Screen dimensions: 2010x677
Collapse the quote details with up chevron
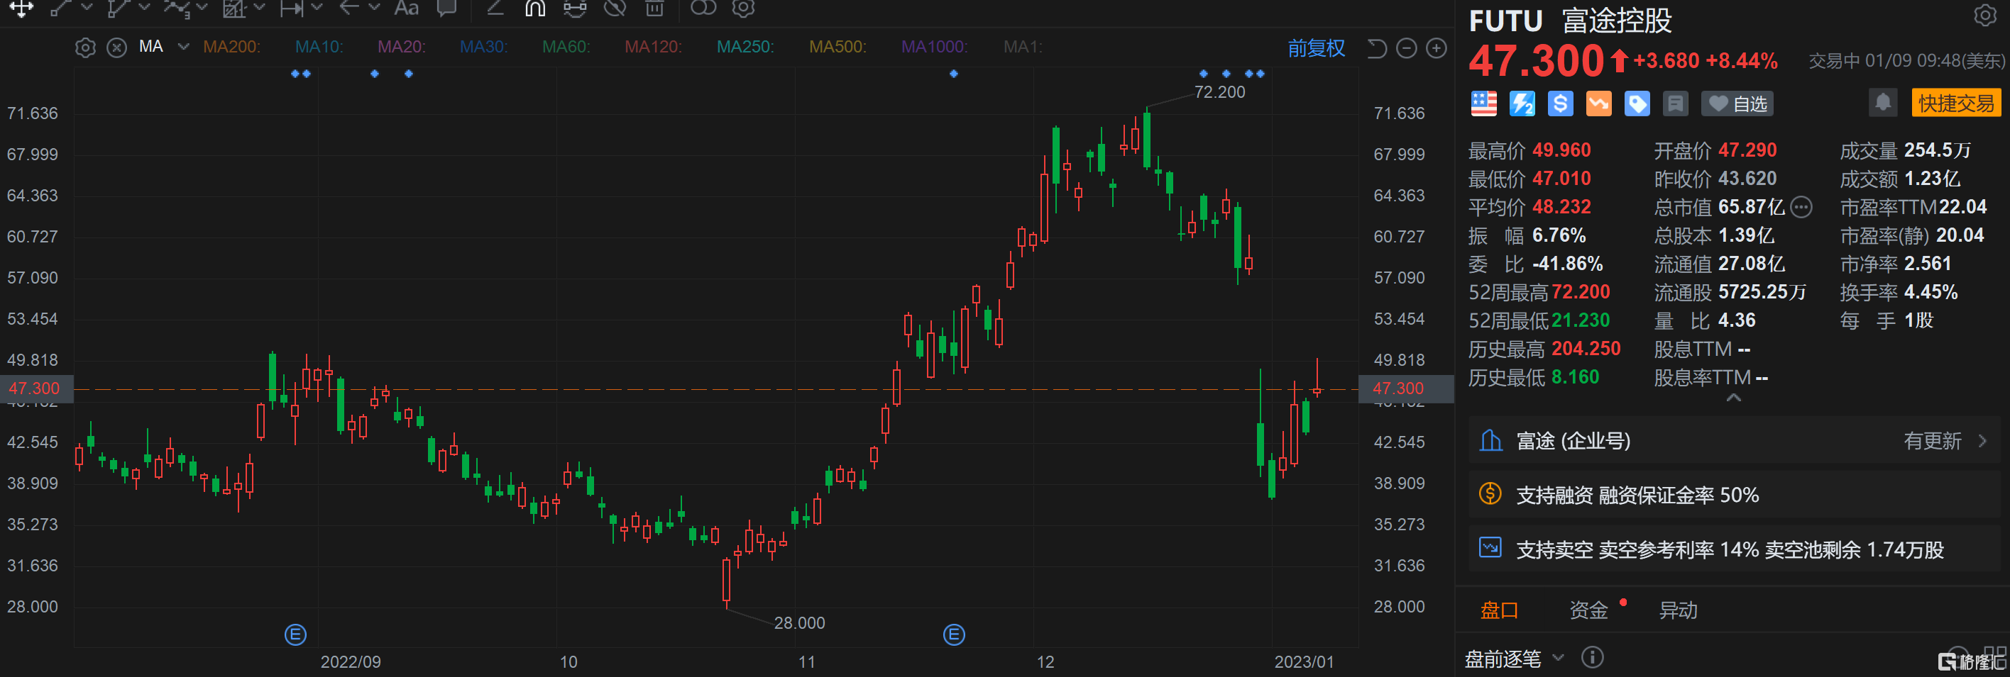[1733, 398]
